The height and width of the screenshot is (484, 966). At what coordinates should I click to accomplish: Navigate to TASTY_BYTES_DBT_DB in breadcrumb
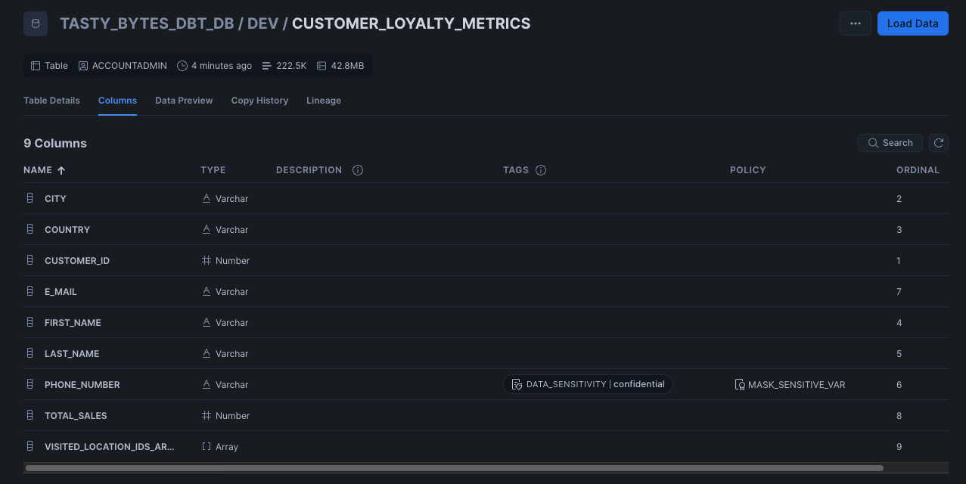pyautogui.click(x=147, y=23)
